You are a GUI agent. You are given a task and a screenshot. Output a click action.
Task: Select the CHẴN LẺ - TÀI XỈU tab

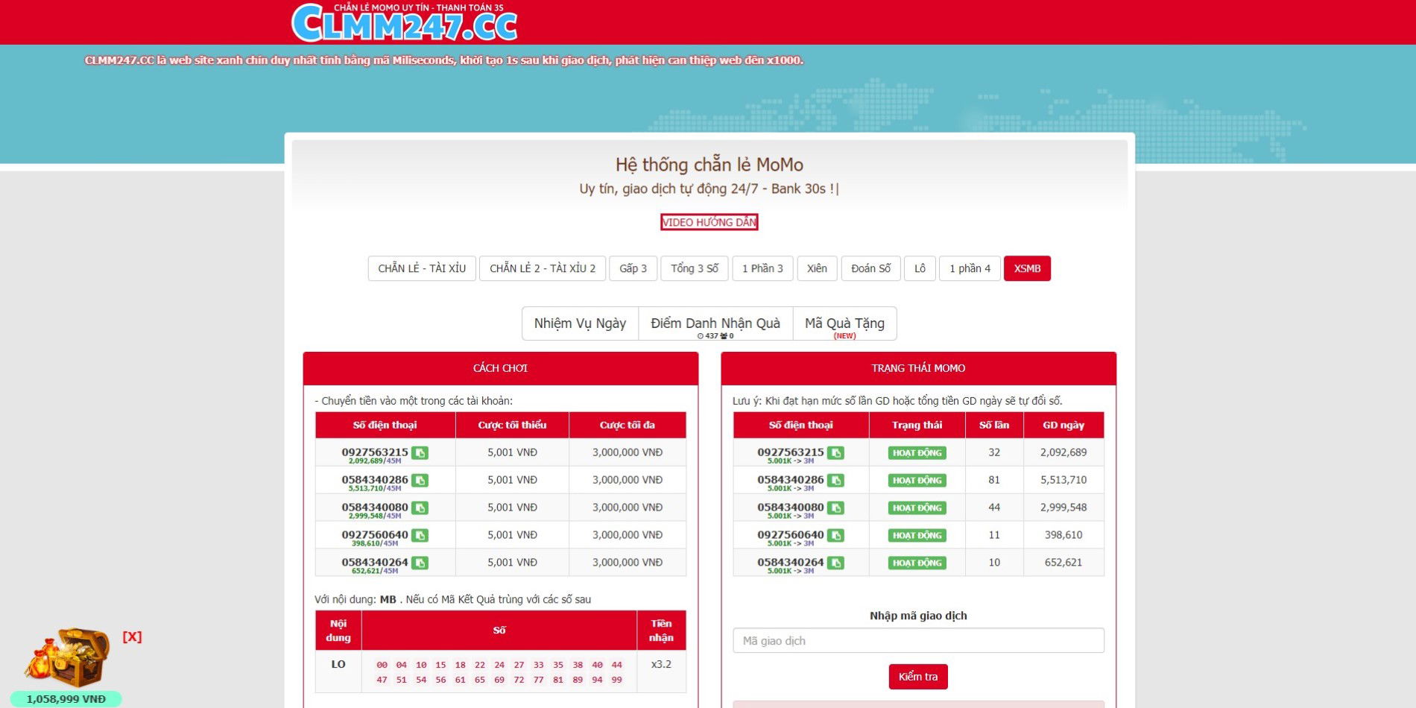422,268
